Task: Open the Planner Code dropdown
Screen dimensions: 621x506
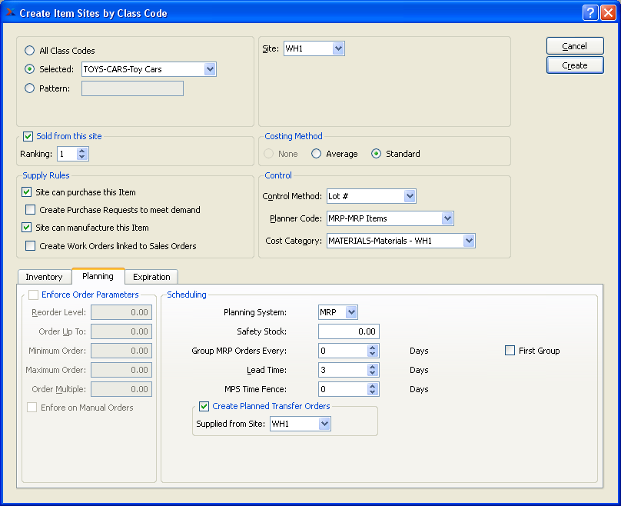Action: coord(447,218)
